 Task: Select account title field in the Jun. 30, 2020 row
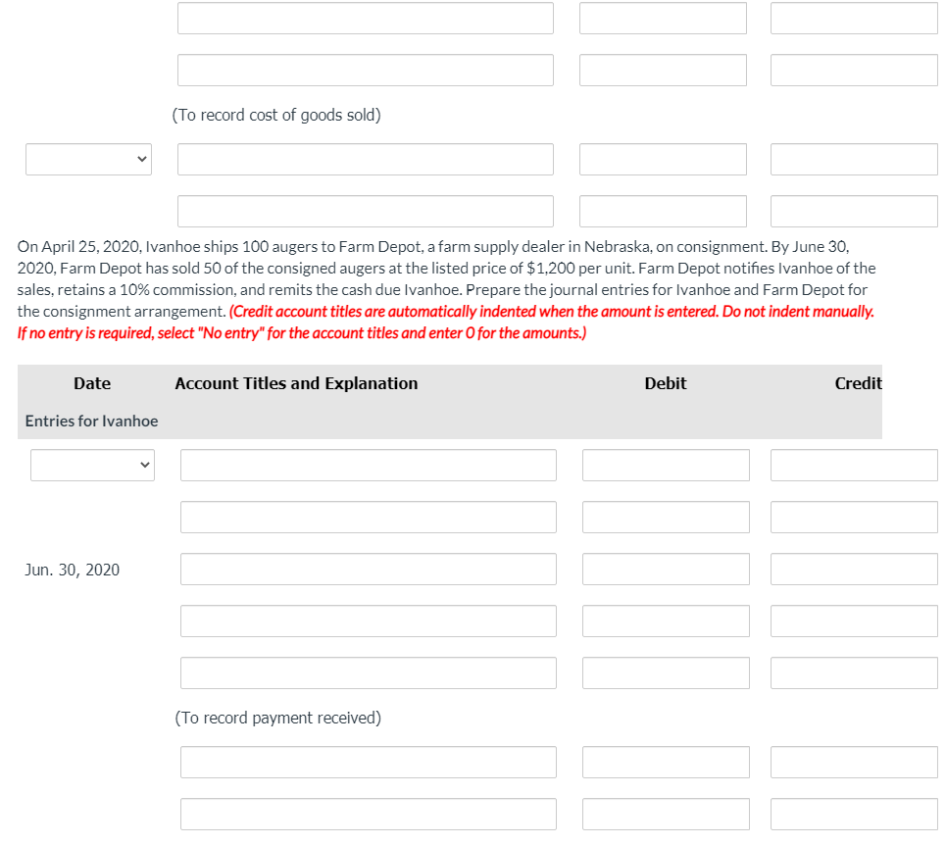tap(368, 569)
